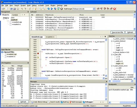Collapse the code fold marker at line 859
Image resolution: width=137 pixels, height=108 pixels.
point(40,59)
